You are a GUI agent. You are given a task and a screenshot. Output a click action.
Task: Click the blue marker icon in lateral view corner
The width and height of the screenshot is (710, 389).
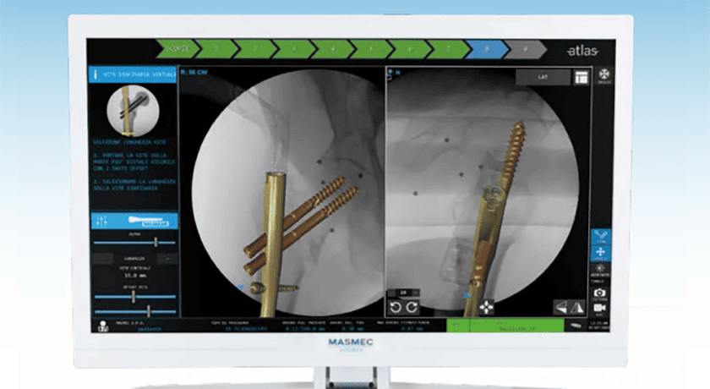[390, 73]
